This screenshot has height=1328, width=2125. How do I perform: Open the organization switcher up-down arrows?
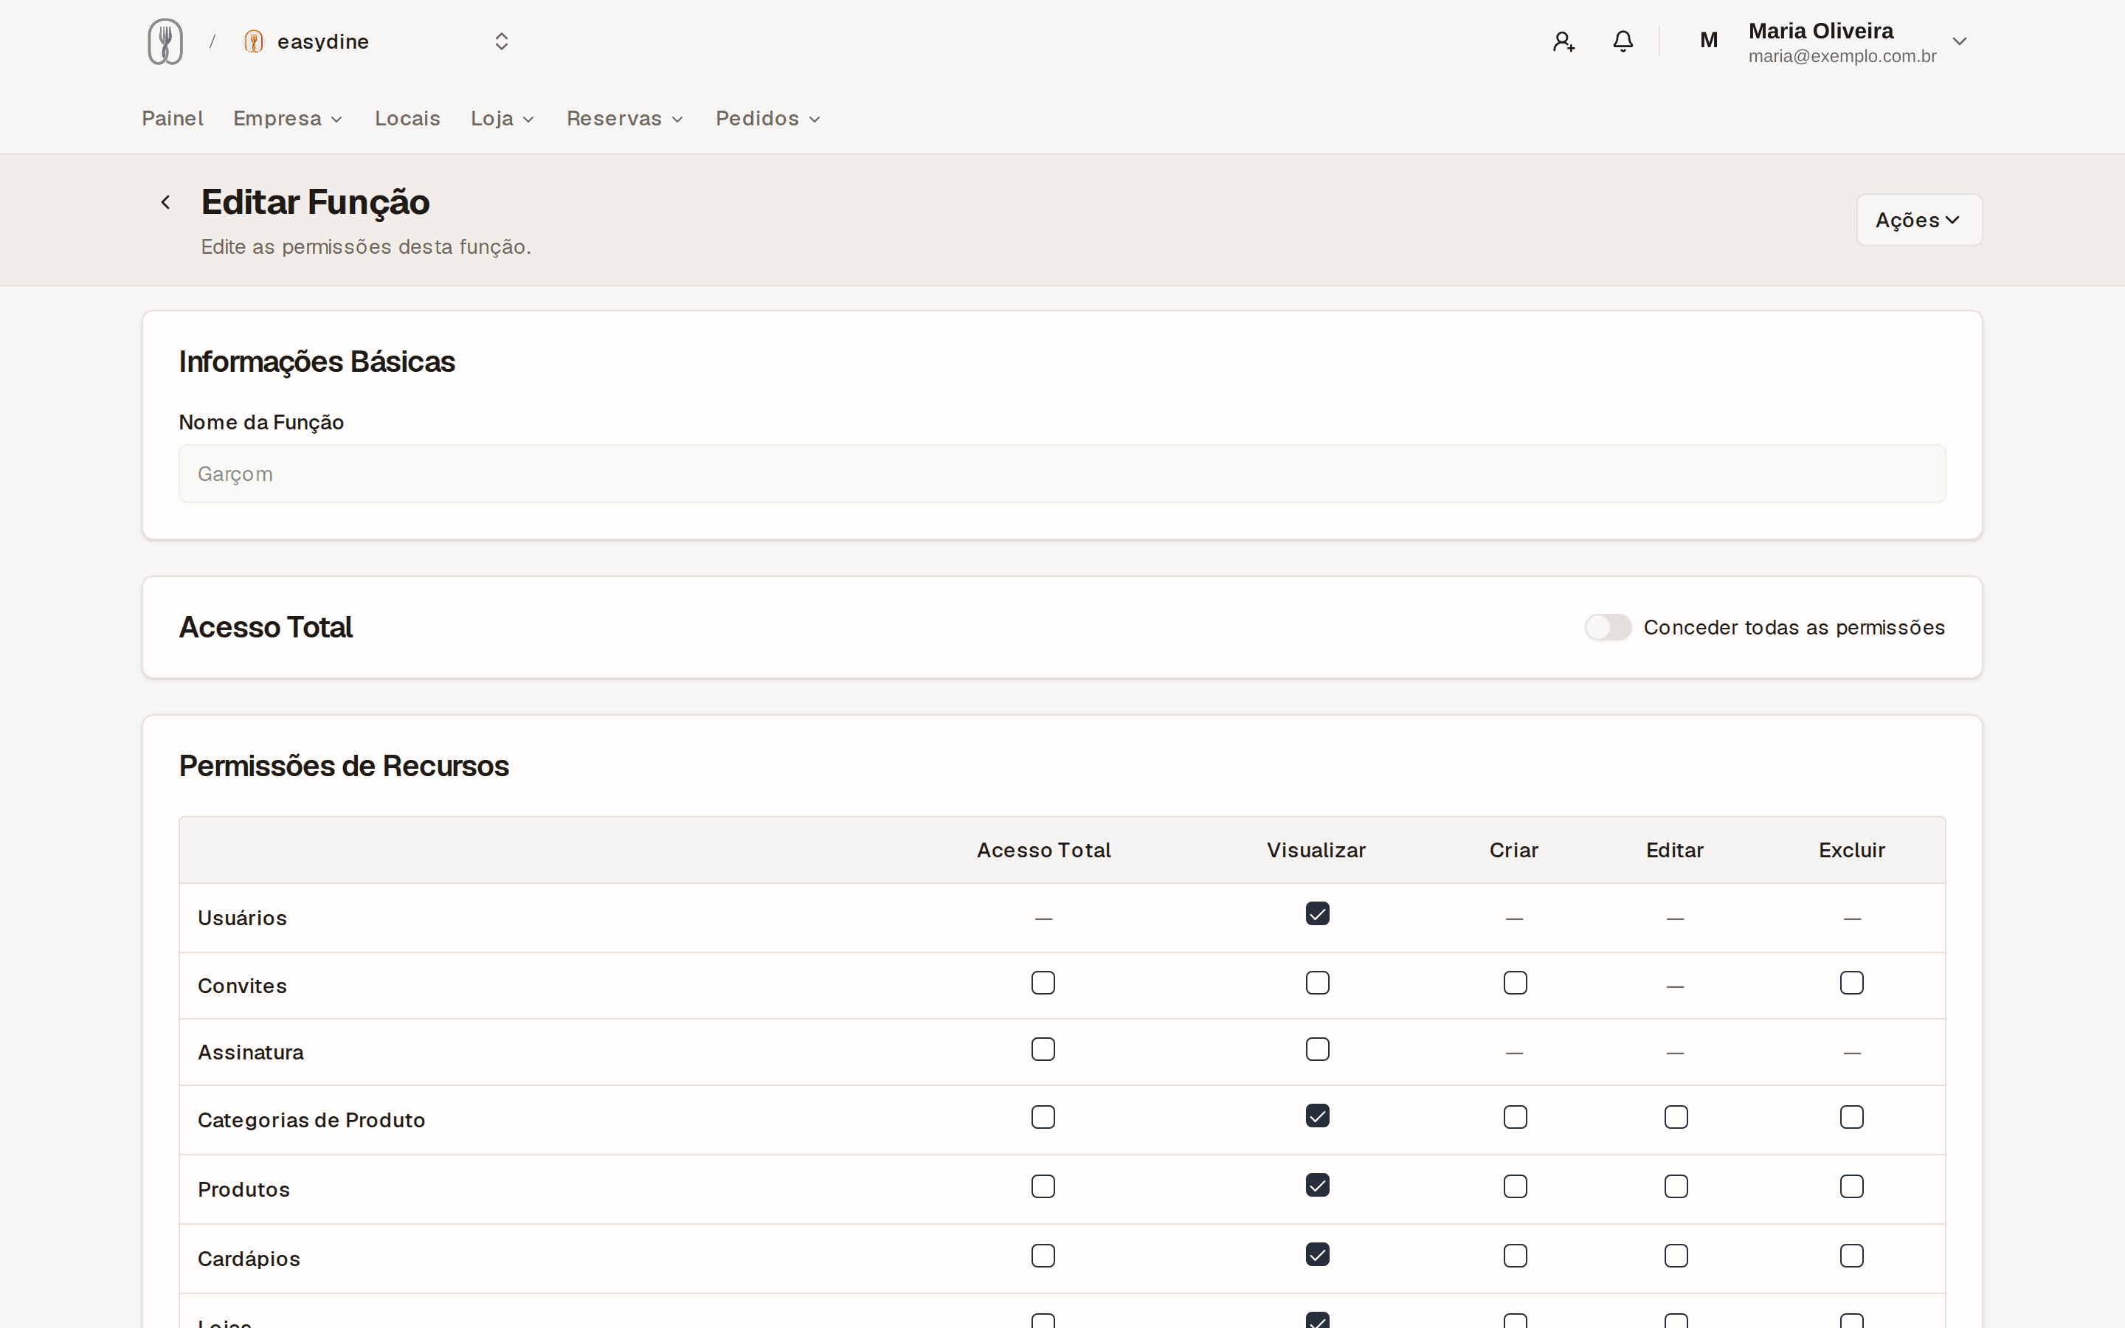[x=502, y=41]
